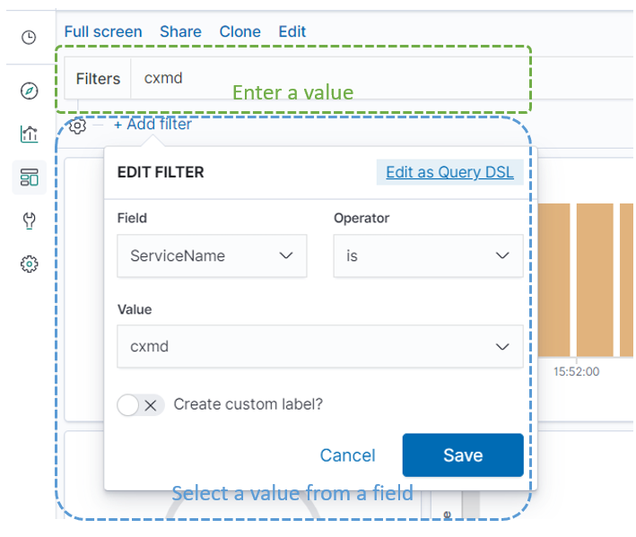Expand the Field dropdown showing ServiceName

pos(212,256)
